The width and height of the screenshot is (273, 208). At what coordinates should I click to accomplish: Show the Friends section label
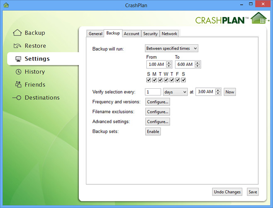[x=35, y=85]
